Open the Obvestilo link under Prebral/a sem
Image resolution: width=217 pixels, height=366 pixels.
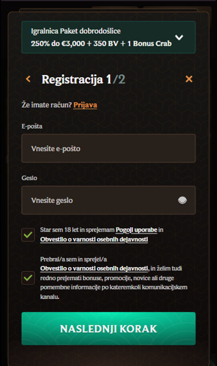(x=94, y=268)
